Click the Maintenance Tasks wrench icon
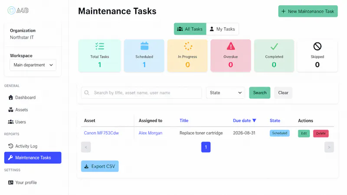The height and width of the screenshot is (195, 347). tap(10, 158)
